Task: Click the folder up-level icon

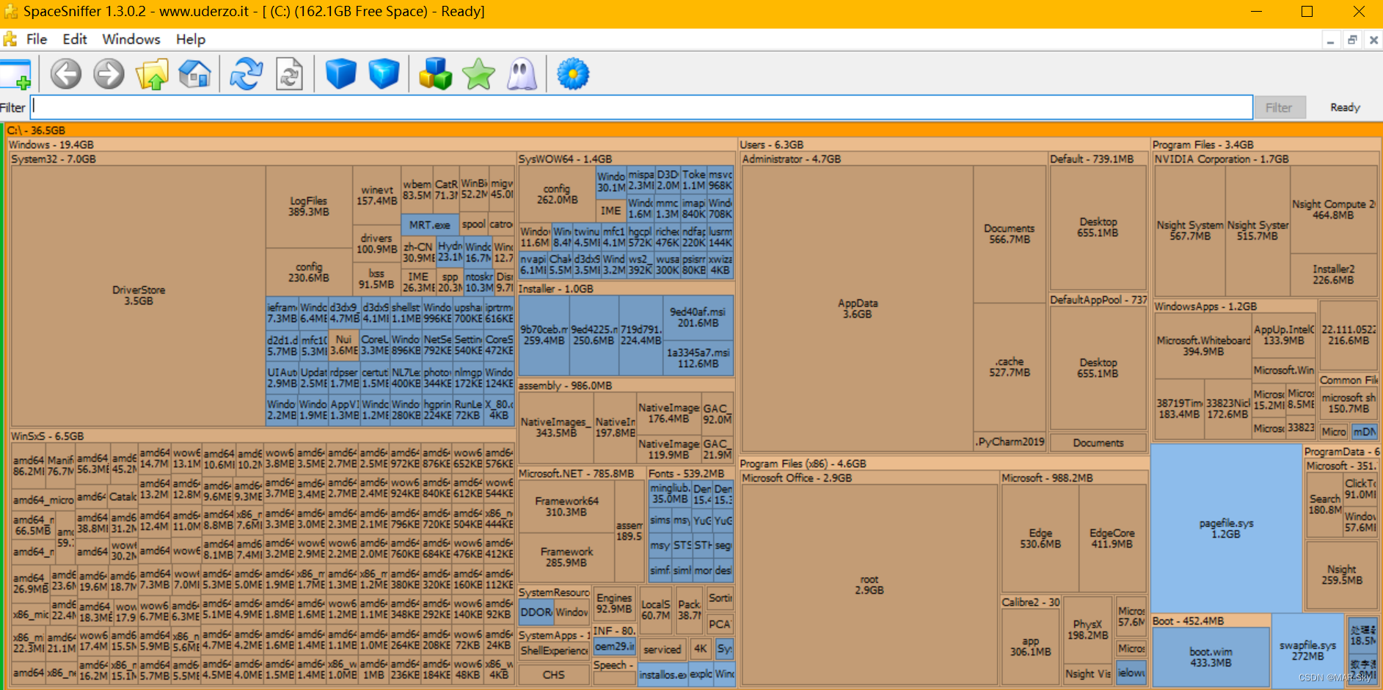Action: tap(152, 74)
